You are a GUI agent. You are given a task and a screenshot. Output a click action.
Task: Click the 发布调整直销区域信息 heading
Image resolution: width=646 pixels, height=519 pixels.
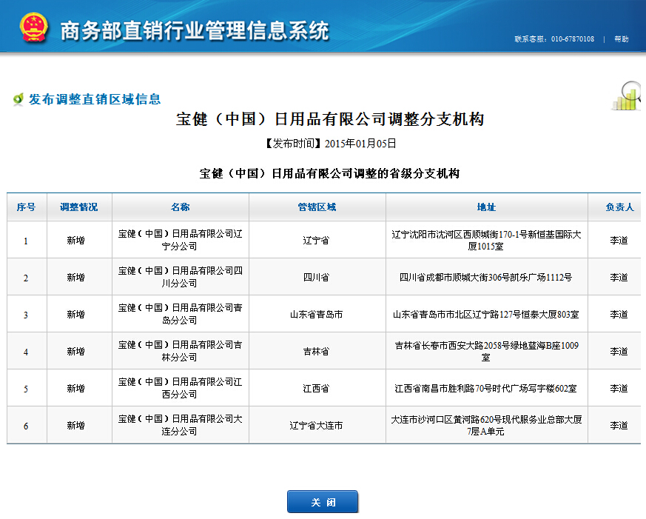(x=94, y=99)
